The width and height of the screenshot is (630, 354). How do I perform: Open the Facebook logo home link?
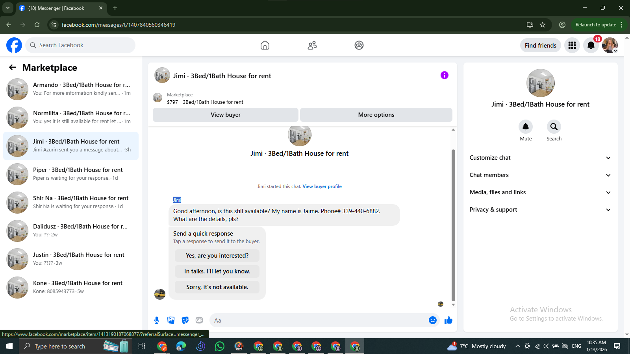tap(14, 45)
